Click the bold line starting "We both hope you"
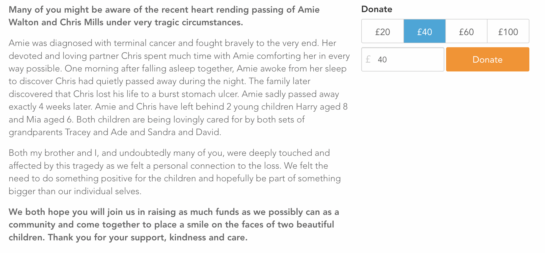Image resolution: width=545 pixels, height=253 pixels. pos(174,212)
